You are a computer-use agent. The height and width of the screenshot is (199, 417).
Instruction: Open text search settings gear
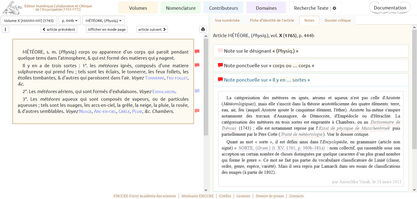click(x=334, y=8)
